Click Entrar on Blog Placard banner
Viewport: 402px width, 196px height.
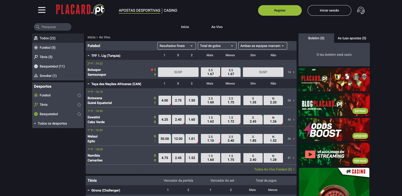click(x=360, y=111)
